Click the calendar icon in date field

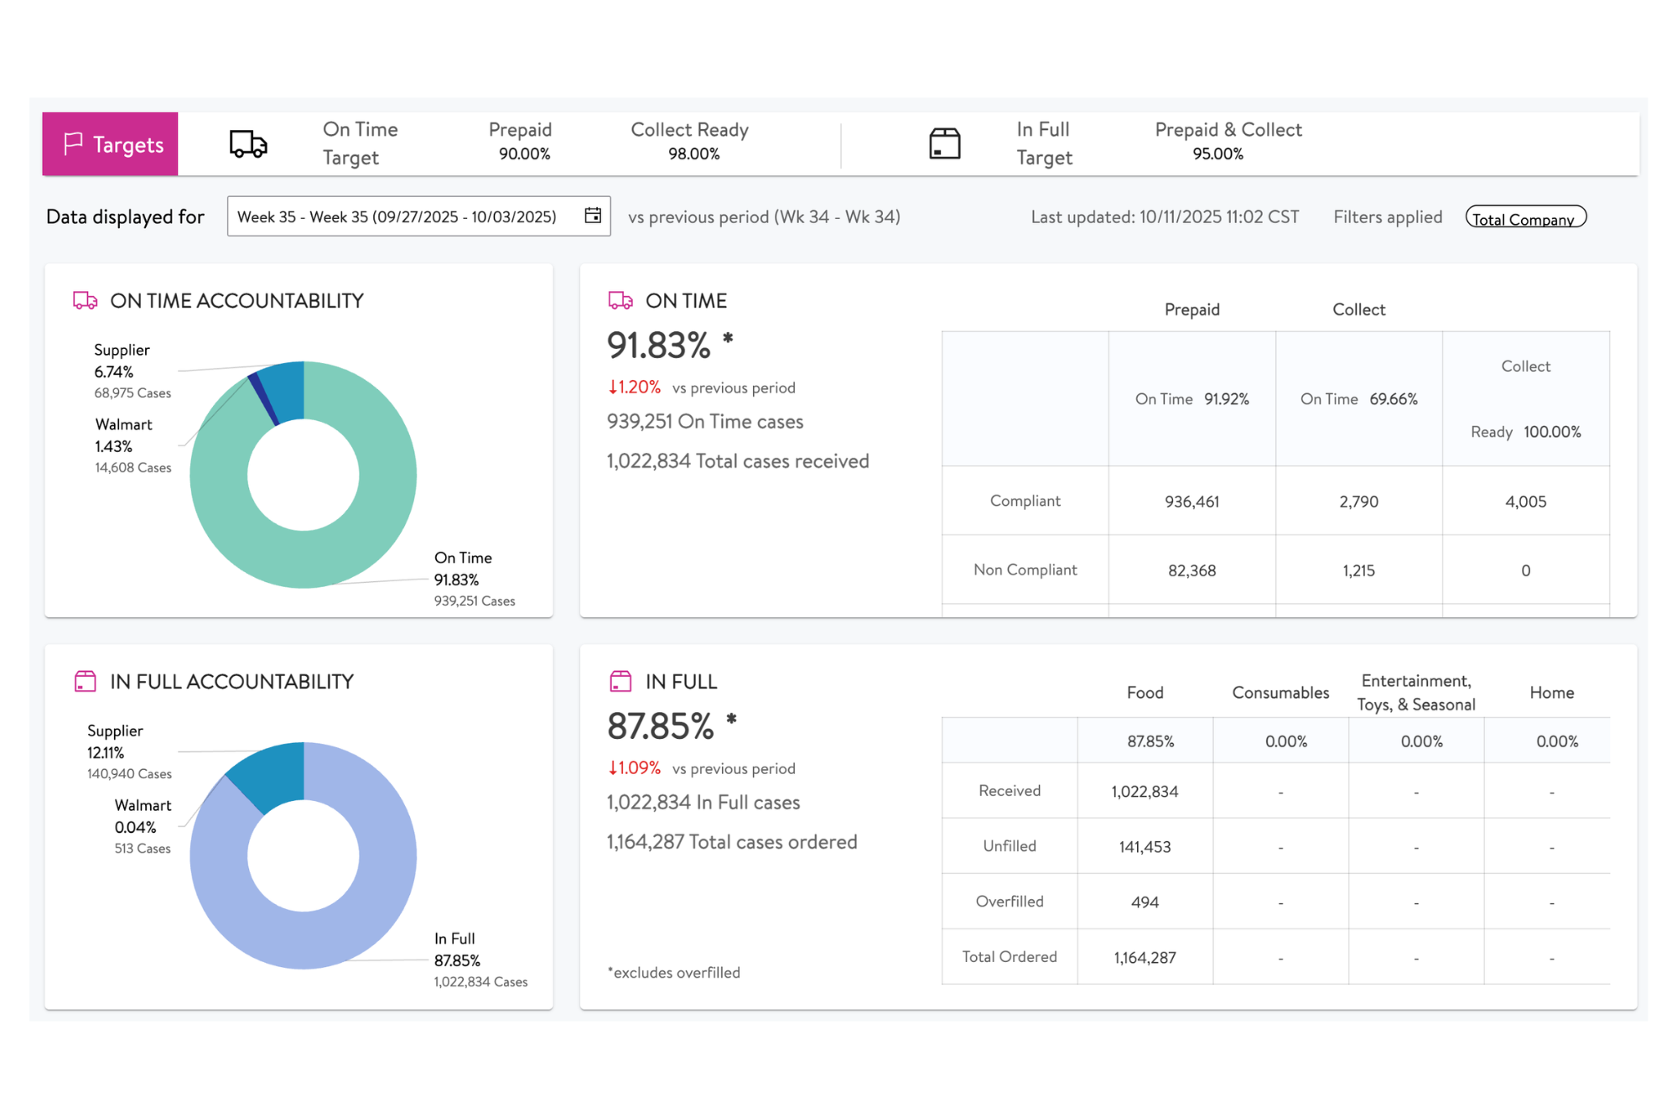coord(593,216)
